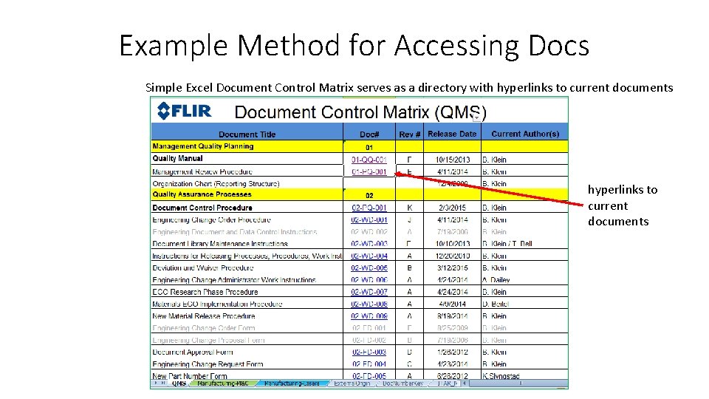
Task: Select the Document Approval Form cell
Action: pos(247,352)
